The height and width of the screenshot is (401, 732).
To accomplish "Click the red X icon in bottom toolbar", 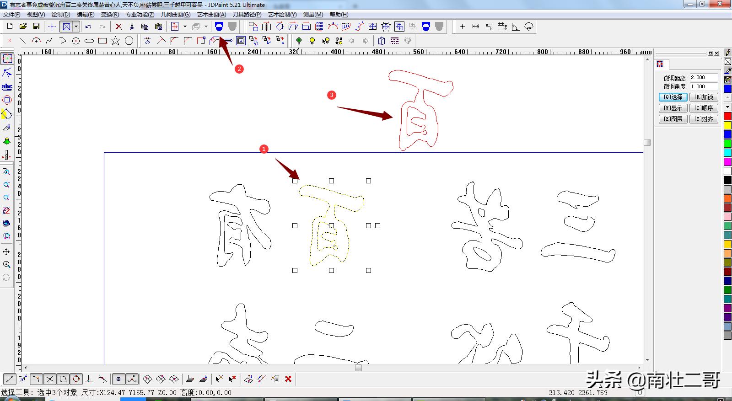I will pos(288,379).
